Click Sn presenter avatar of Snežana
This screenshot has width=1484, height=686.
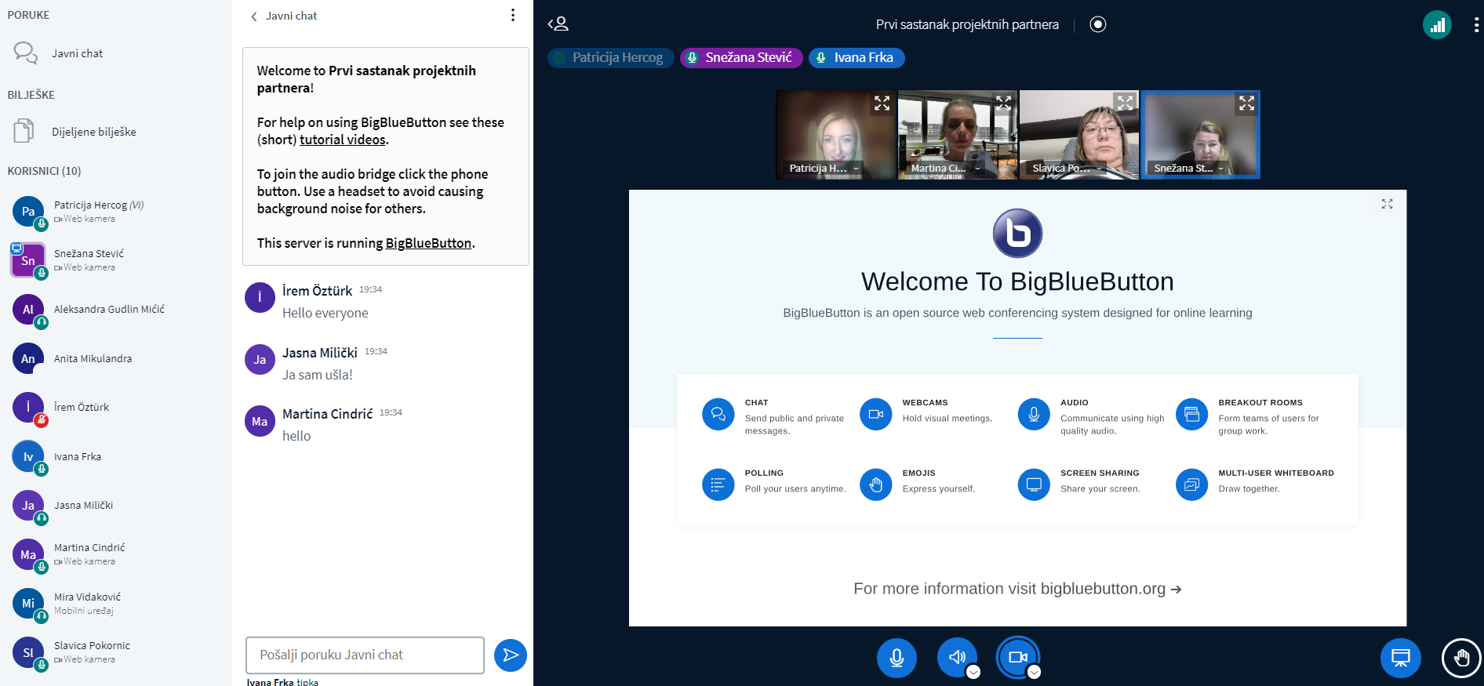(x=28, y=260)
